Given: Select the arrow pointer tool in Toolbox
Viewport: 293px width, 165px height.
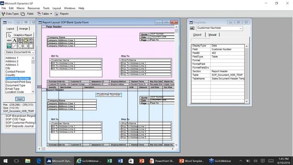Looking at the screenshot, I should pyautogui.click(x=9, y=35).
